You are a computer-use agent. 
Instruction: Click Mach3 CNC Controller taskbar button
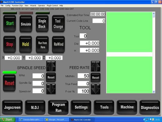[x=82, y=120]
